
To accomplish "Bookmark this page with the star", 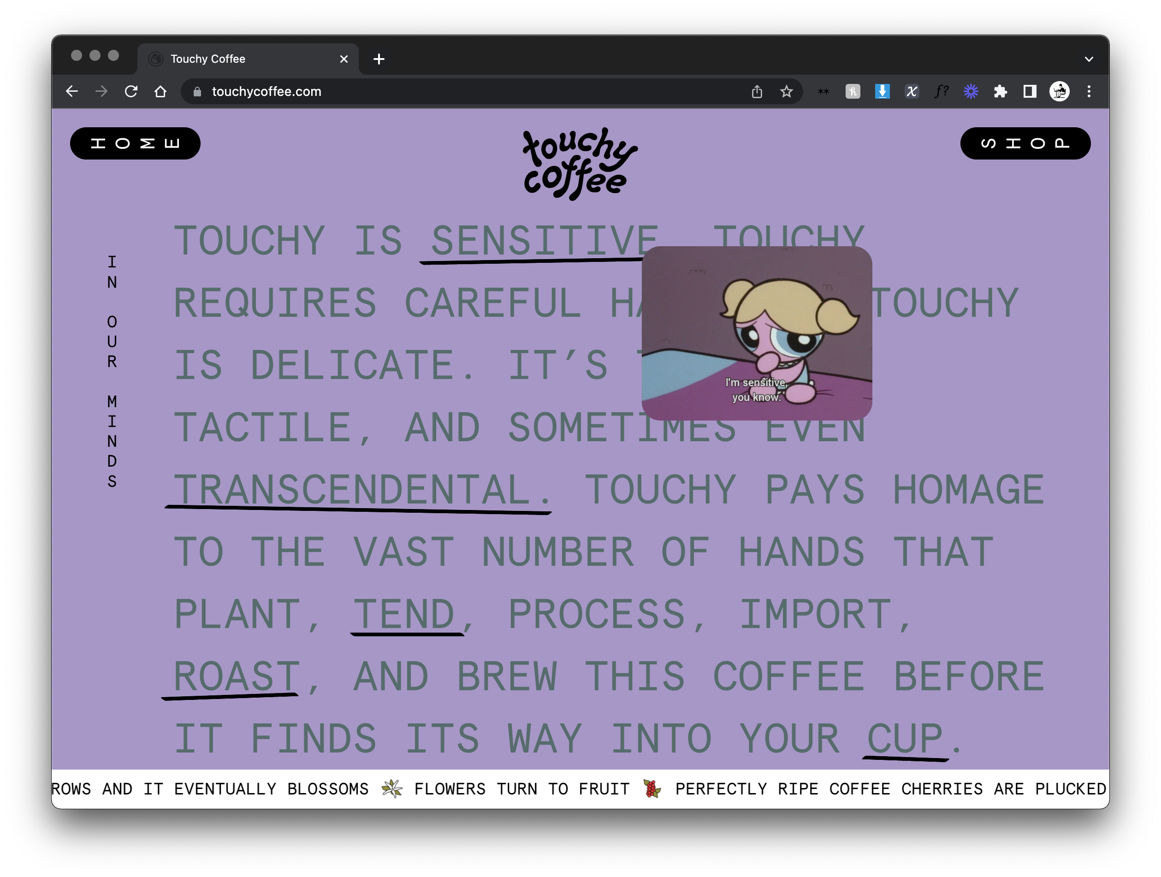I will click(786, 92).
